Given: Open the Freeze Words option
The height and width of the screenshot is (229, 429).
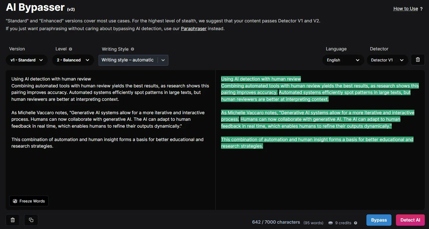Looking at the screenshot, I should point(29,201).
